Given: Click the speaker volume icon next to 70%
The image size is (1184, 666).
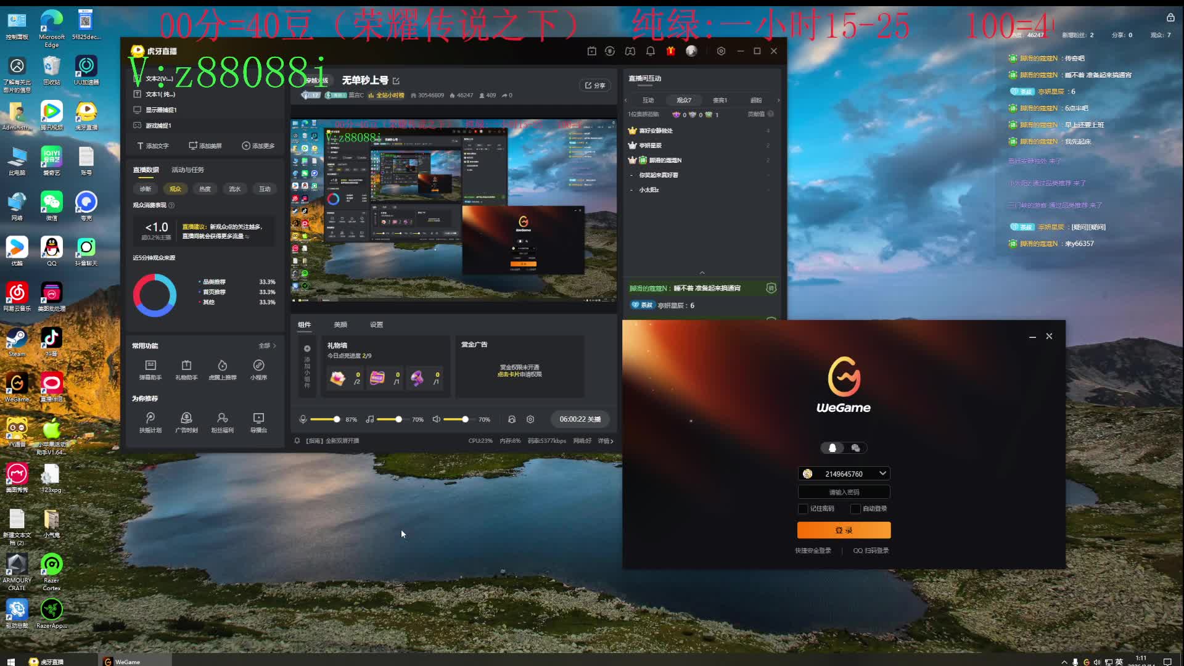Looking at the screenshot, I should (x=436, y=419).
